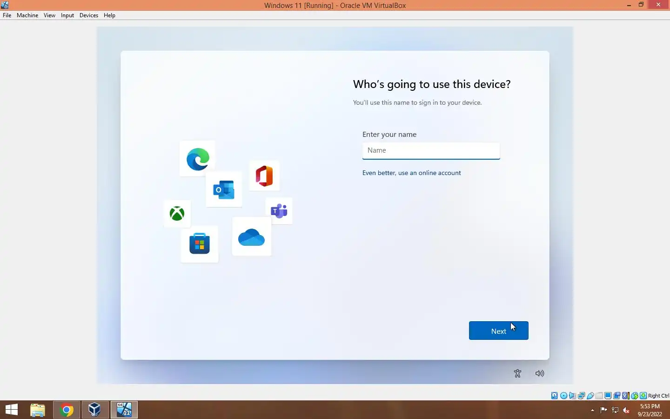The height and width of the screenshot is (419, 670).
Task: Click the recording status icon
Action: click(617, 396)
